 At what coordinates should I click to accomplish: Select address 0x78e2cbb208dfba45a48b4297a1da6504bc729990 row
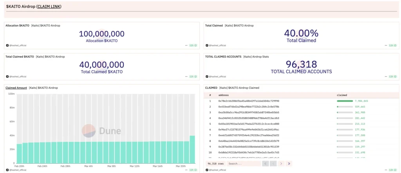(x=301, y=101)
